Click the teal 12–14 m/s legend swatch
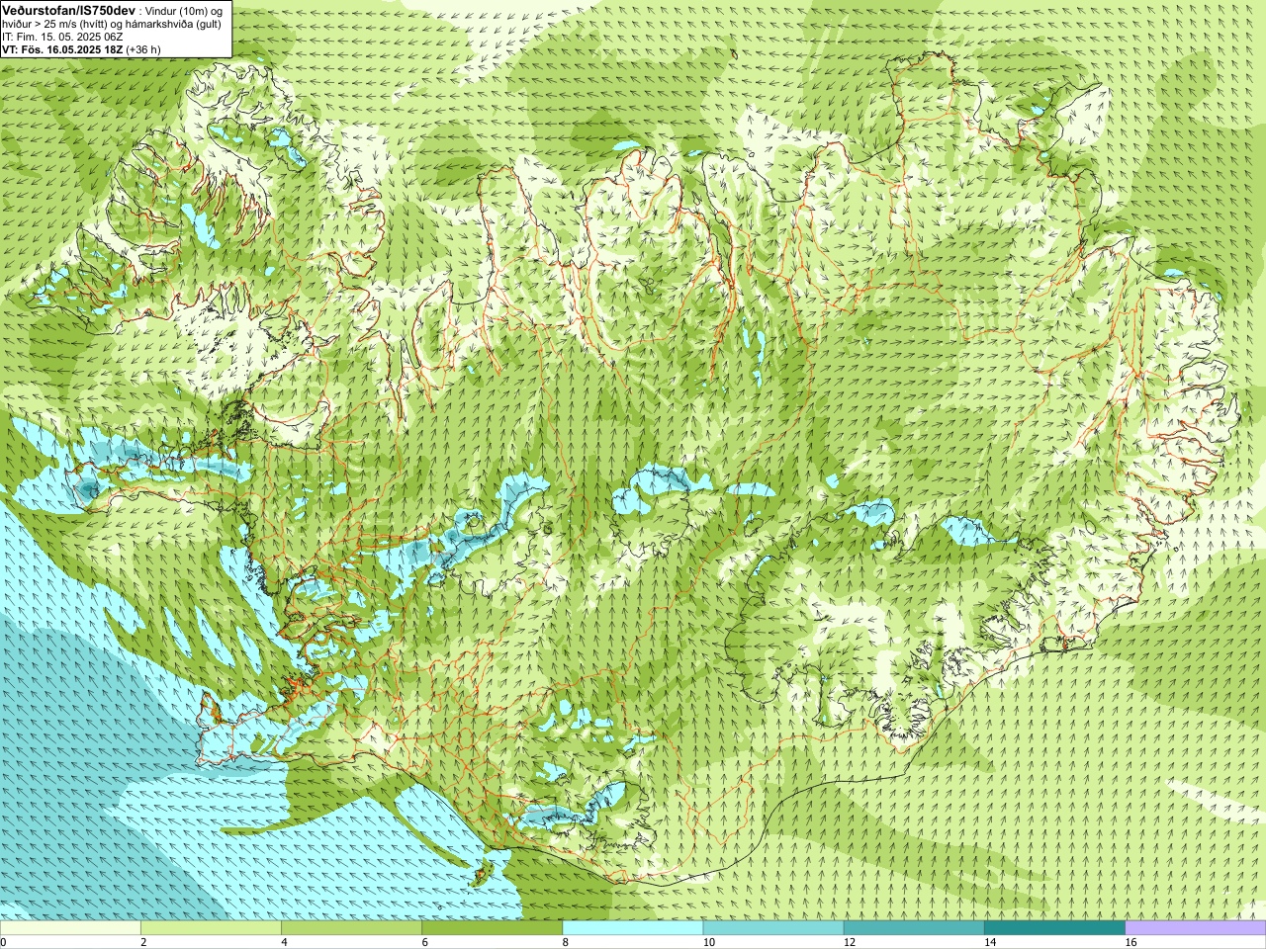This screenshot has width=1266, height=949. coord(914,928)
